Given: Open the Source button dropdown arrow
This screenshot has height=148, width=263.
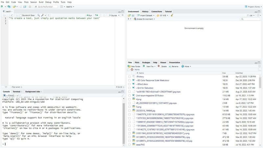Looking at the screenshot, I should pos(119,15).
